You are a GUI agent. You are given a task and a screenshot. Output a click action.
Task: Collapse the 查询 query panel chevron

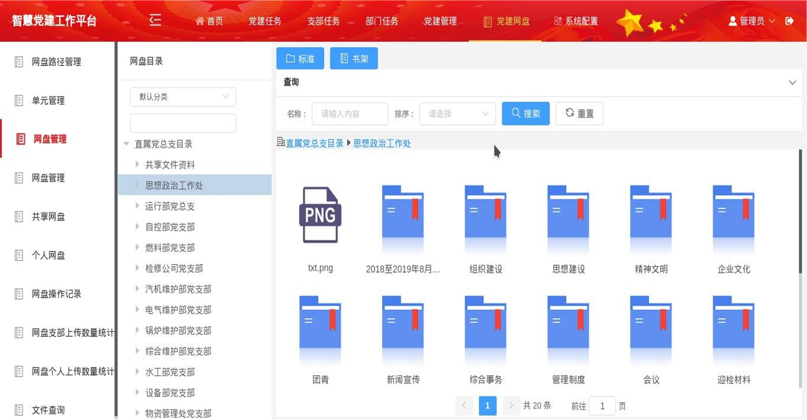coord(792,83)
